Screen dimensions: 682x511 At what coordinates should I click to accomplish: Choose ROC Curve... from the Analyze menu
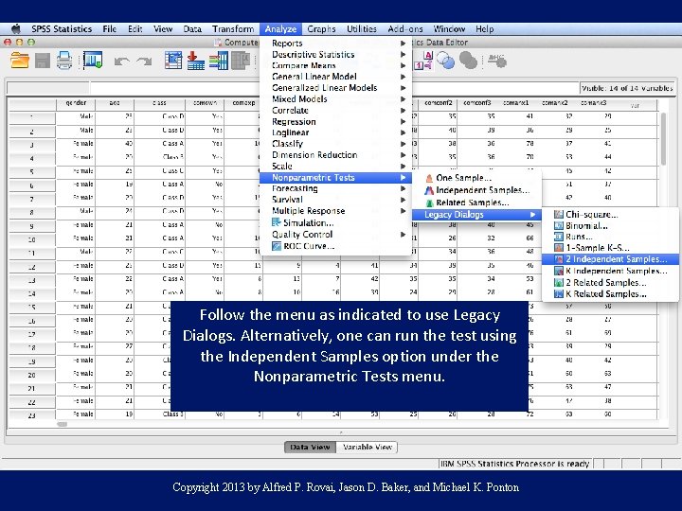[335, 246]
